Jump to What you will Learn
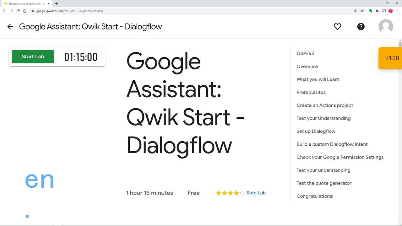The height and width of the screenshot is (226, 402). pos(318,79)
